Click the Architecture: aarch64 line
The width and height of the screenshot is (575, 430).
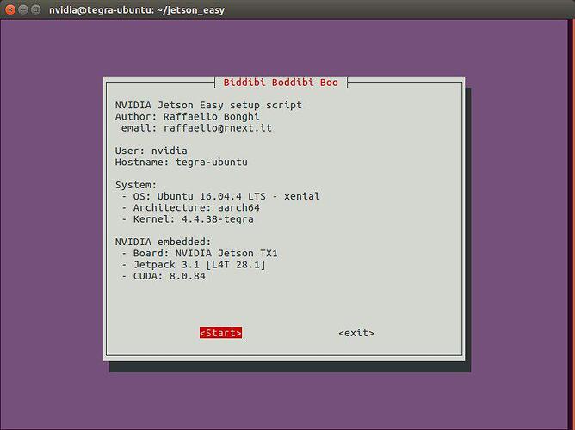(191, 207)
